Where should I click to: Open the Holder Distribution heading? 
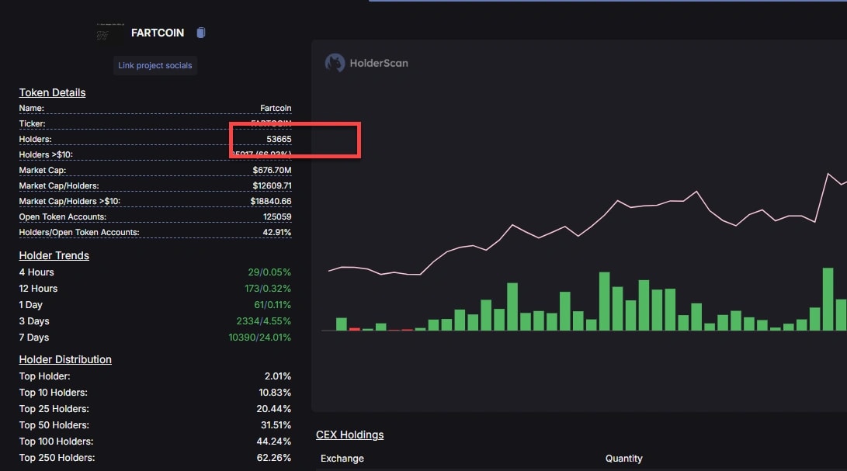tap(65, 359)
